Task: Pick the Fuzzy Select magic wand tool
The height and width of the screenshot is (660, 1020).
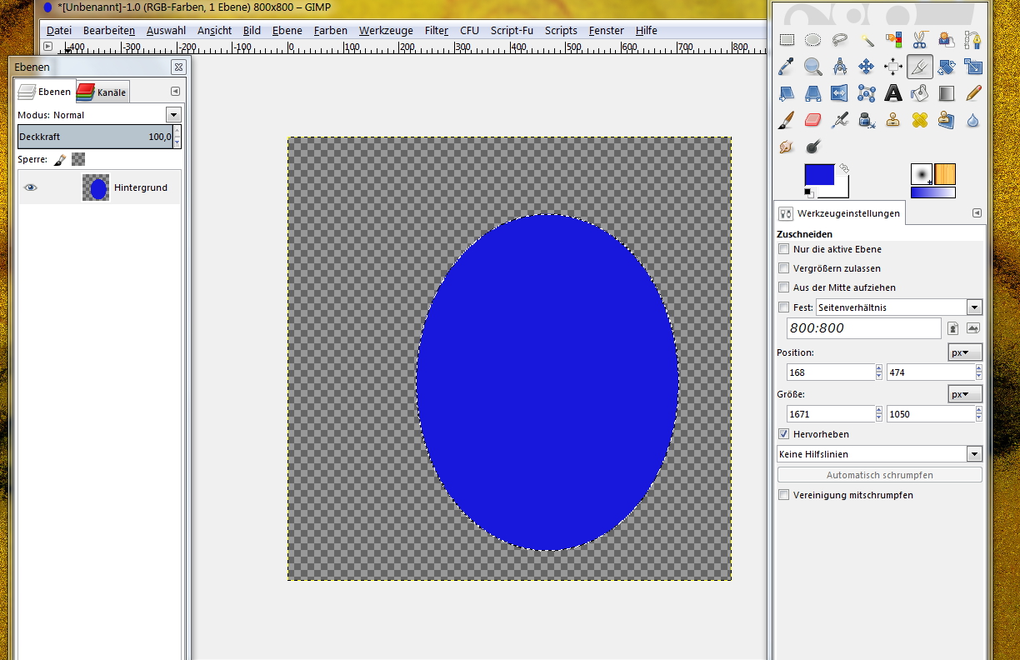Action: [867, 39]
